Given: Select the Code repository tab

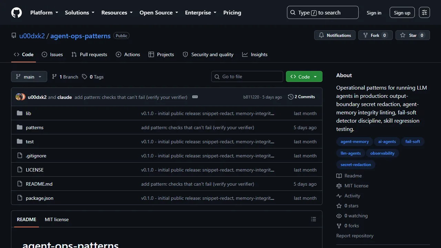Looking at the screenshot, I should point(23,55).
